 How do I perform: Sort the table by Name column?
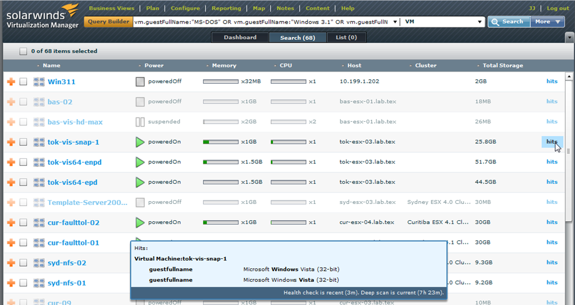(x=51, y=65)
